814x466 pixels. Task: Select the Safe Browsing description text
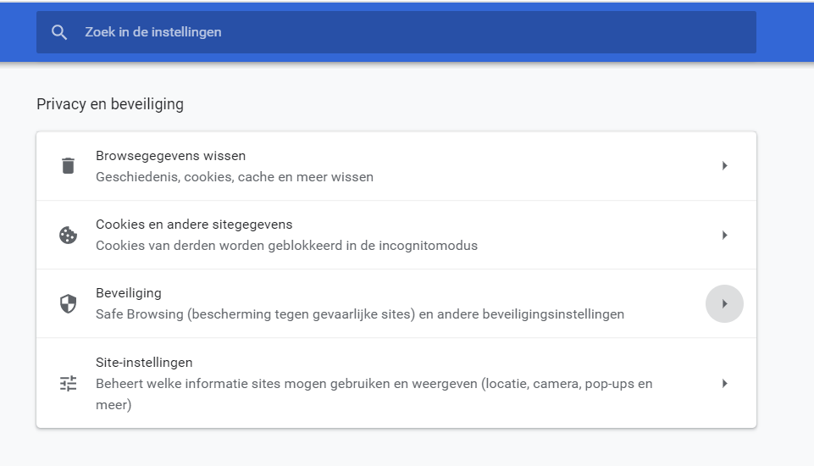(x=360, y=314)
